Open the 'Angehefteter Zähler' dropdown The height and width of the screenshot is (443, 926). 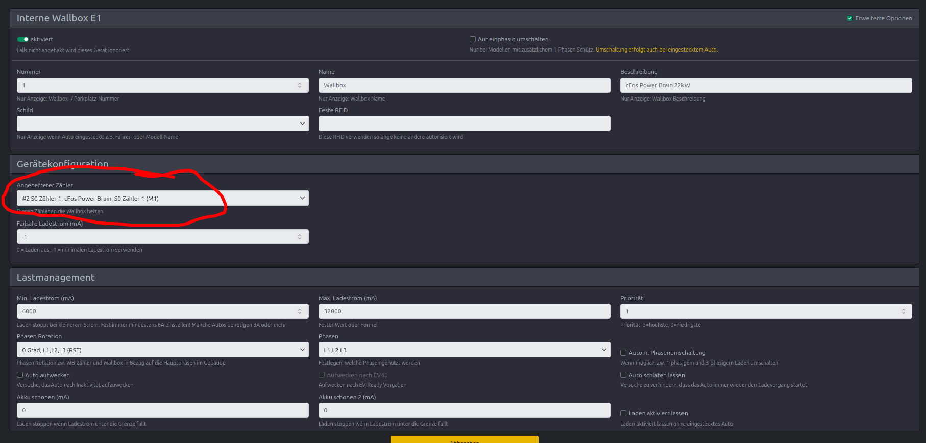click(162, 198)
